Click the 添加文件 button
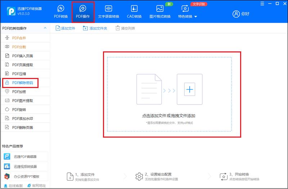 (66, 28)
